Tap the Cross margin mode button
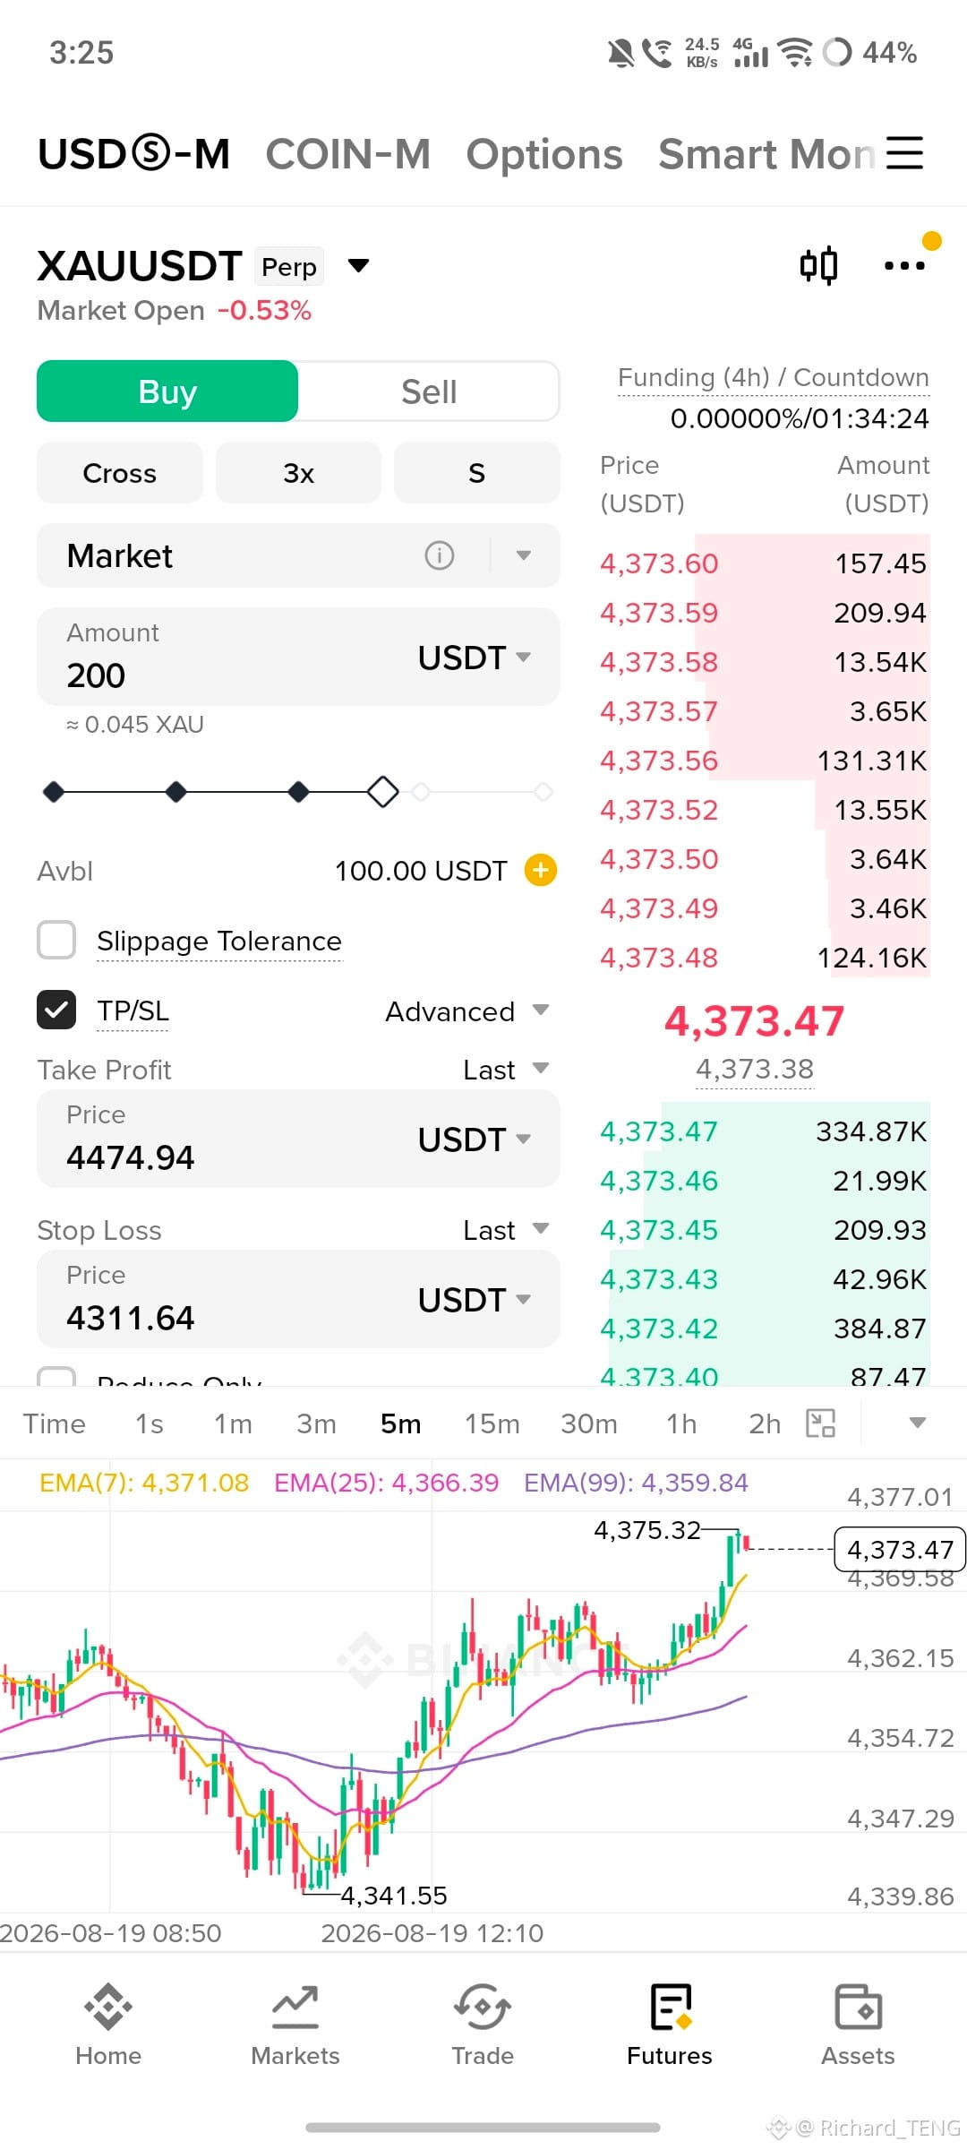 pos(119,472)
